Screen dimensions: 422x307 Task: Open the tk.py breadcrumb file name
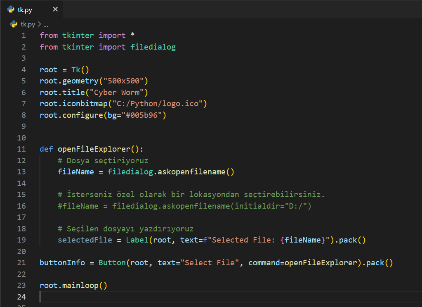point(28,24)
